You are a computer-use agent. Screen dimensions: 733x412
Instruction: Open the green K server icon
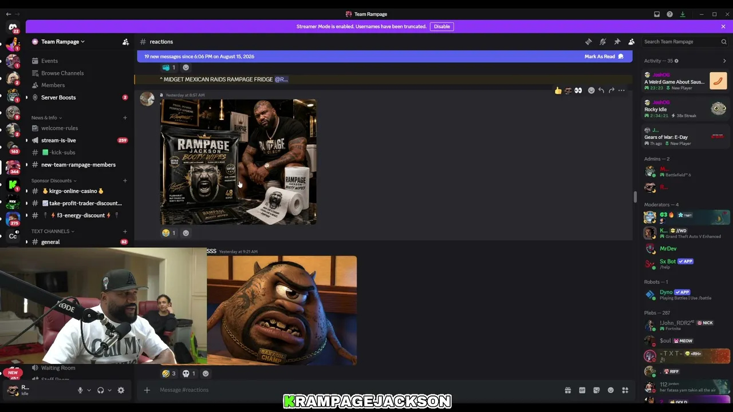point(13,184)
